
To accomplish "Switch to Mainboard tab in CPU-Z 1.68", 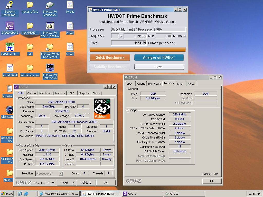I will tap(46, 93).
